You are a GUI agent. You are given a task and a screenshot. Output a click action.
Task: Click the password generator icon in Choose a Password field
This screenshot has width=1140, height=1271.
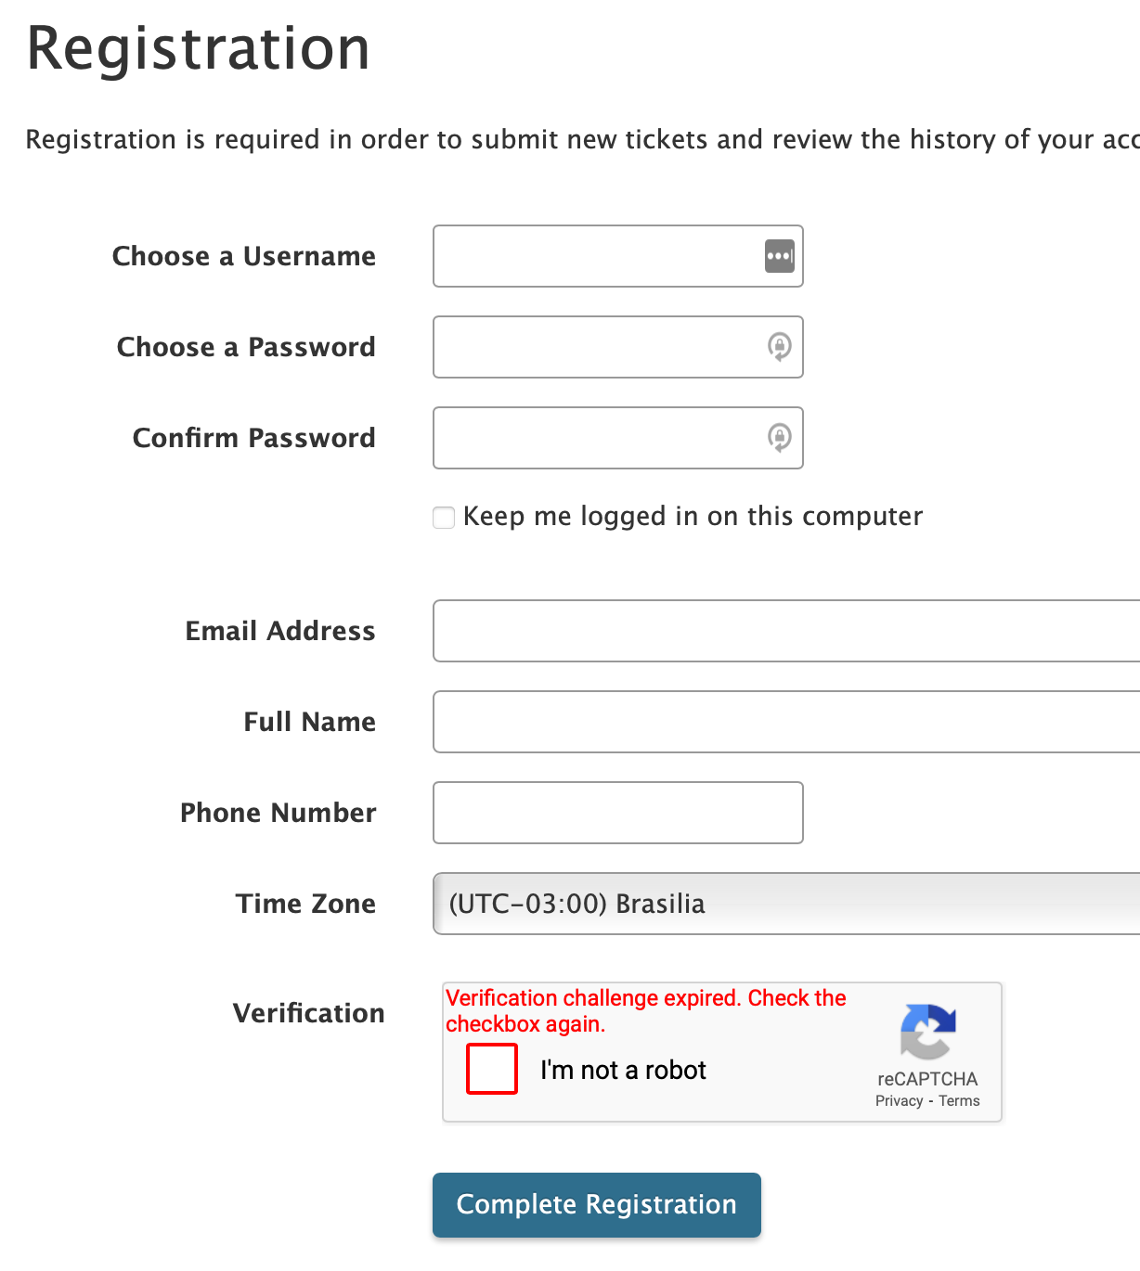coord(780,347)
